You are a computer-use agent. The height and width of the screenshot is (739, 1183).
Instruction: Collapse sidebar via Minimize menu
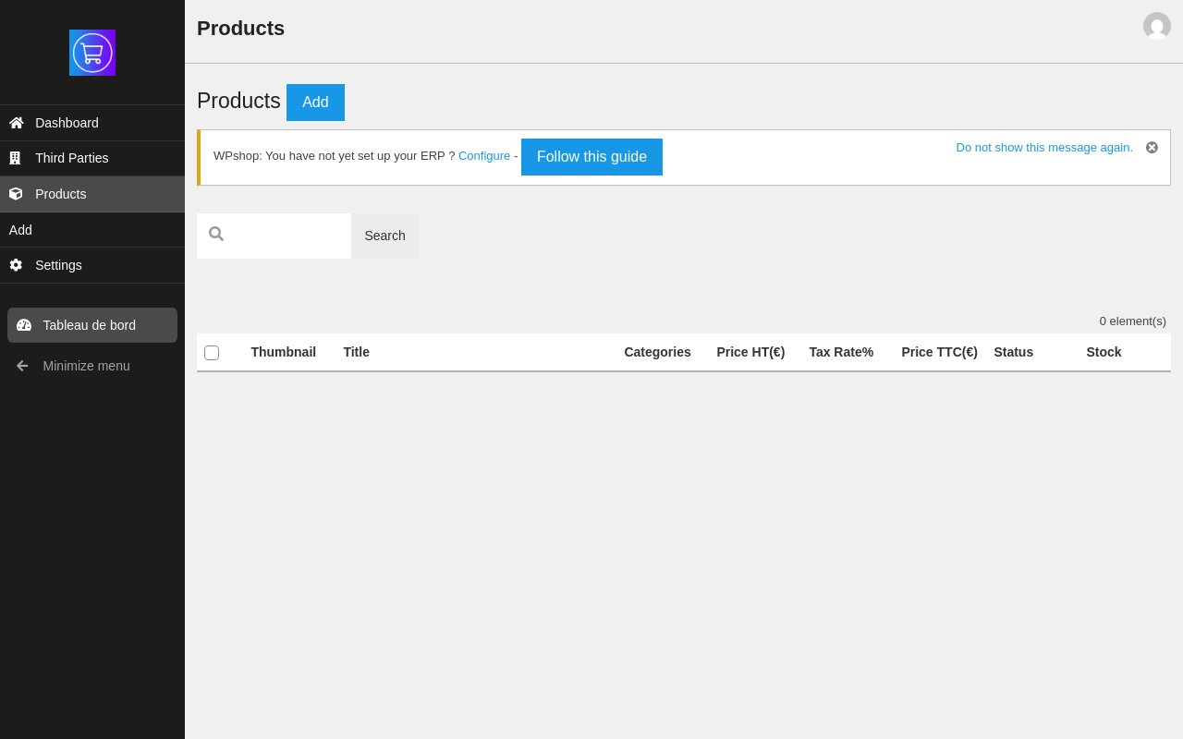[92, 366]
